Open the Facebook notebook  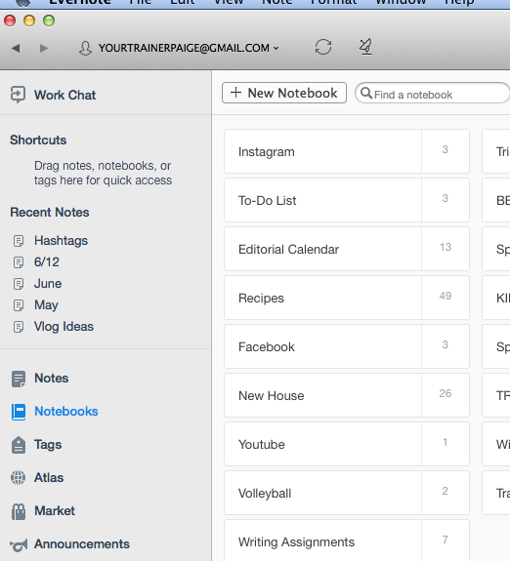(347, 346)
